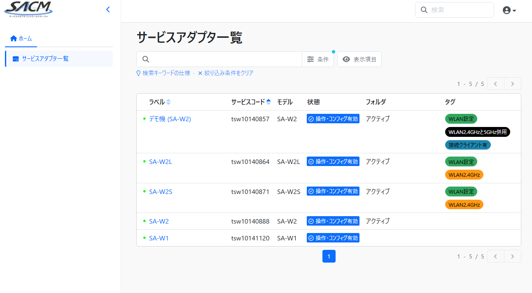
Task: Collapse the sidebar with the chevron arrow
Action: click(108, 9)
